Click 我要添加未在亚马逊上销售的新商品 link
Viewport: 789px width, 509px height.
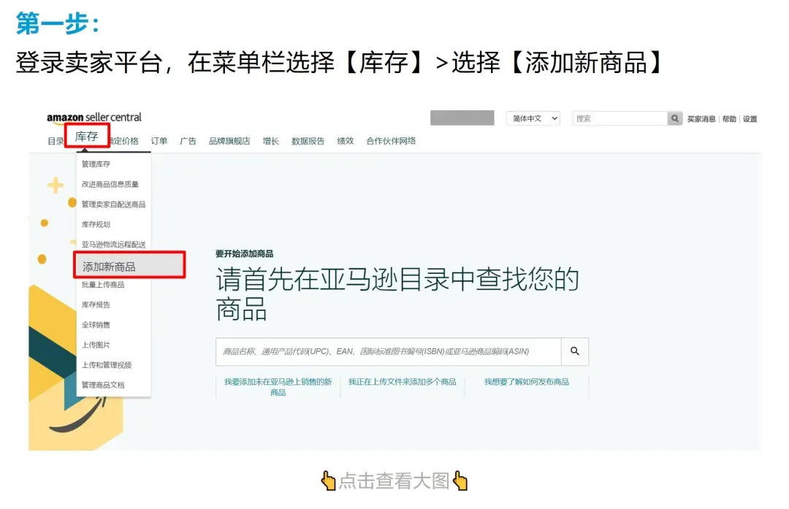point(278,387)
